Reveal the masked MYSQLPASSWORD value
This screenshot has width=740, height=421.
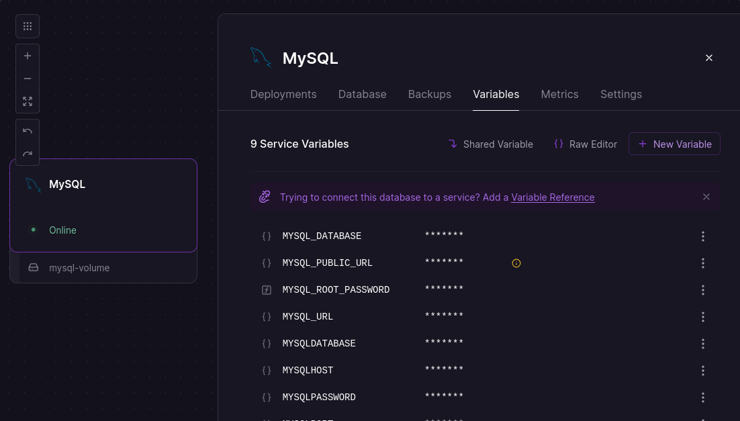click(444, 397)
